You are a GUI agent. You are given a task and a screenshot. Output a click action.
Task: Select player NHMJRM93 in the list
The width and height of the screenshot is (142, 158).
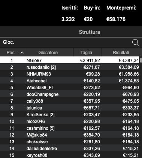tap(70, 74)
